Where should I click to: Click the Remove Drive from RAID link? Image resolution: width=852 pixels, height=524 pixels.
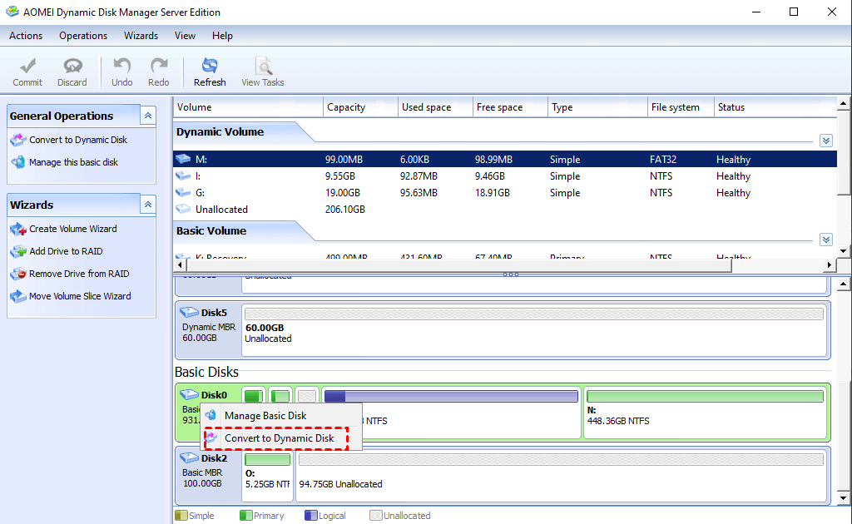(79, 274)
